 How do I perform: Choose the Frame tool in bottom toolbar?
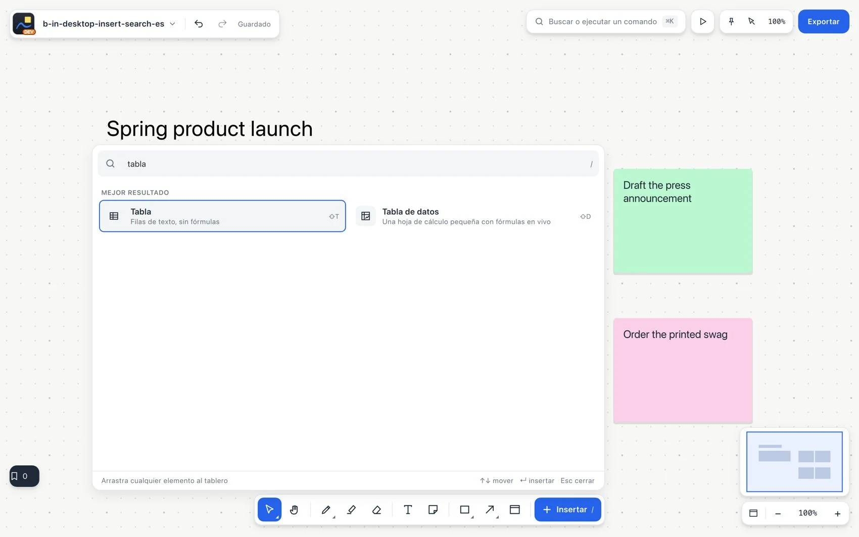click(515, 510)
